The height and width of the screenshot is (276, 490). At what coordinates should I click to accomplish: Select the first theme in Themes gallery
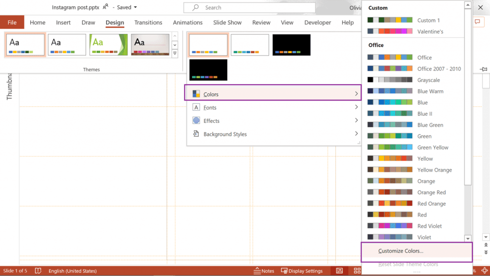25,45
